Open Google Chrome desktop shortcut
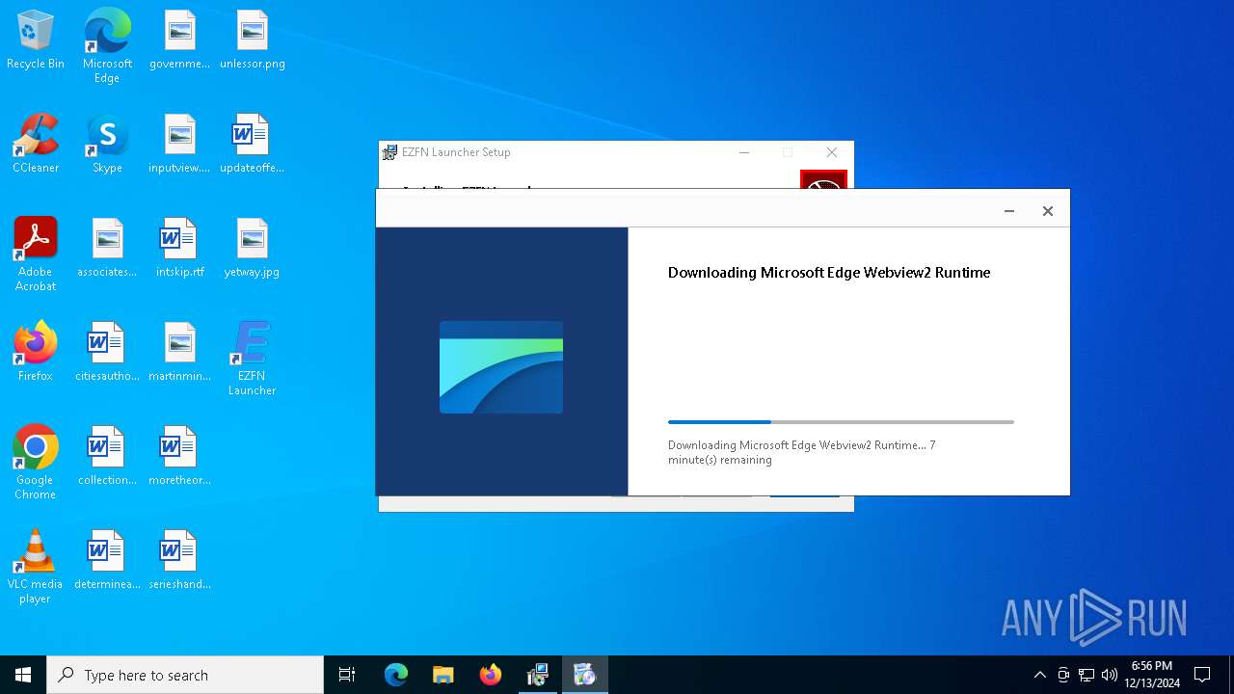The width and height of the screenshot is (1234, 694). pos(36,463)
